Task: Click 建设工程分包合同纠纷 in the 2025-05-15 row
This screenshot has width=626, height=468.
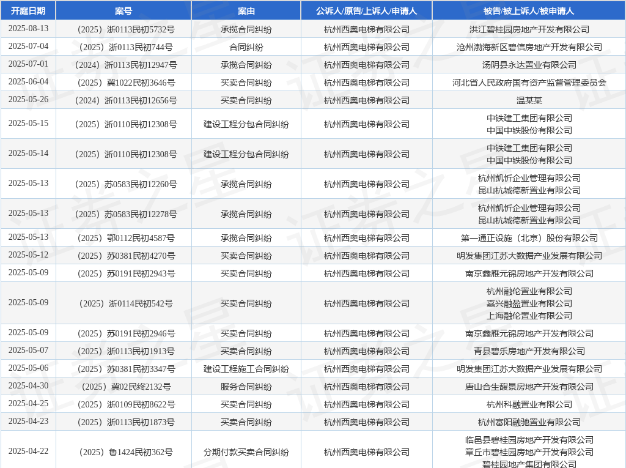Action: [x=246, y=124]
